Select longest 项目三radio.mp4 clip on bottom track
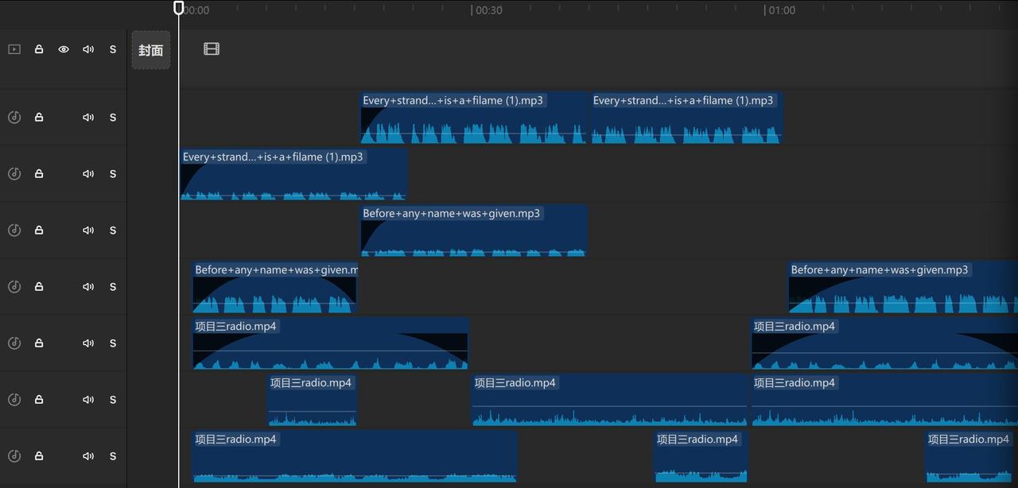 click(355, 456)
